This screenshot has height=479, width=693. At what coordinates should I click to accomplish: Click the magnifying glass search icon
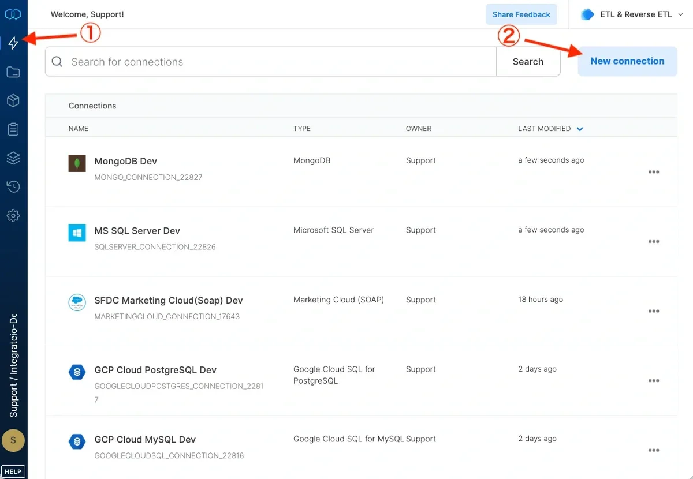57,61
